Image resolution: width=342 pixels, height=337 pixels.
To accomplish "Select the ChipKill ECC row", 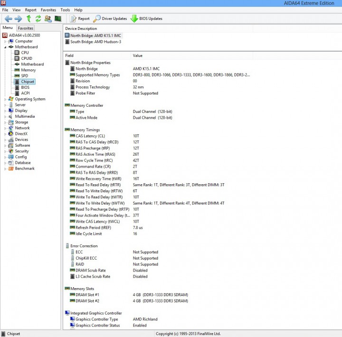I will pos(114,258).
